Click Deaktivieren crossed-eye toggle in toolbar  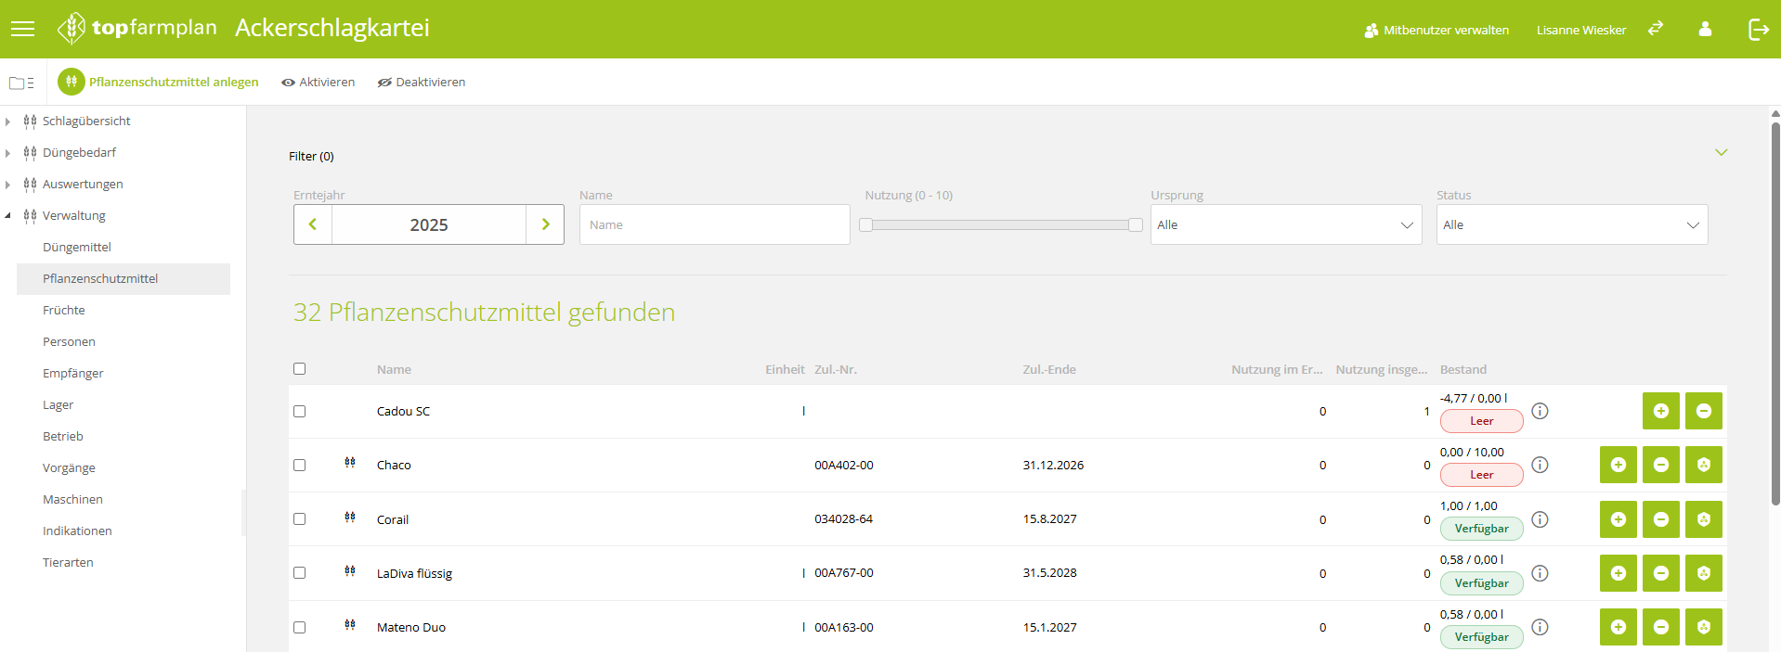pyautogui.click(x=422, y=83)
